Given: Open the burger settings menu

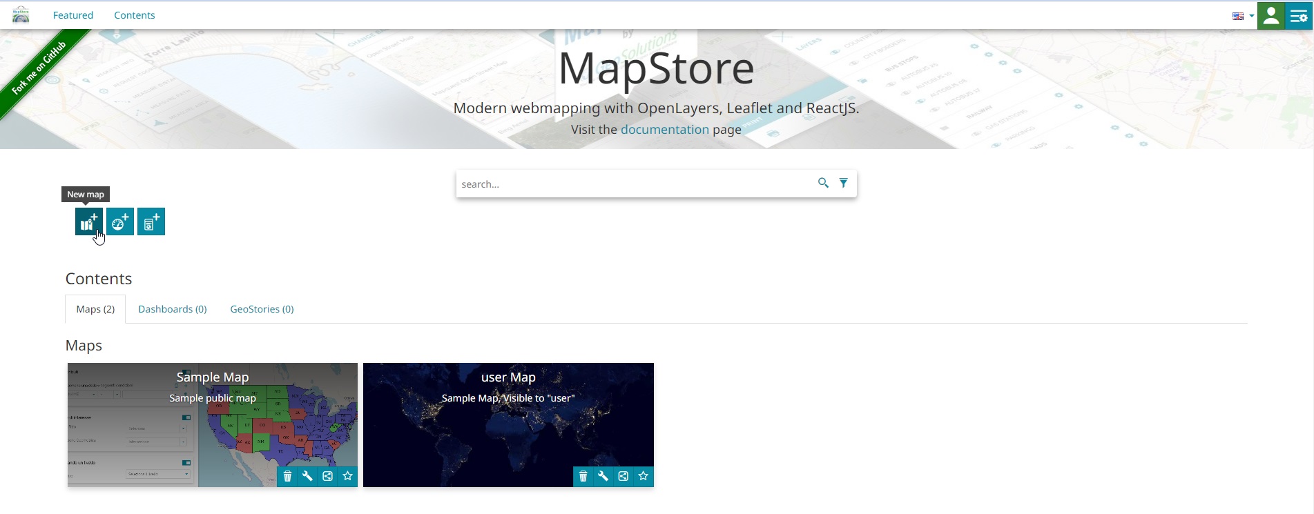Looking at the screenshot, I should click(x=1299, y=16).
